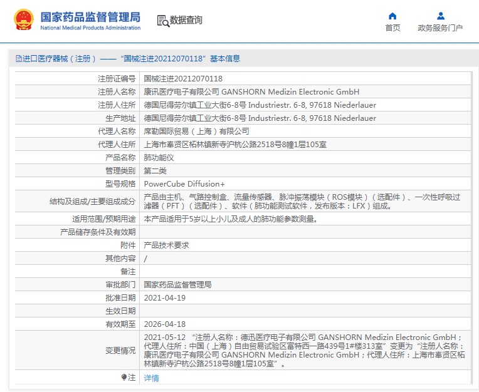The height and width of the screenshot is (392, 479).
Task: Select the registration number 国械注进20212070118 value
Action: point(183,79)
